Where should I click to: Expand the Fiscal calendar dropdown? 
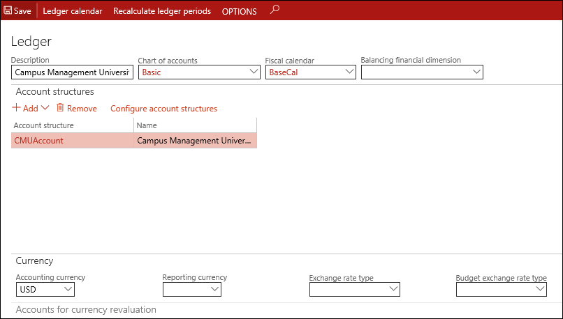(349, 72)
